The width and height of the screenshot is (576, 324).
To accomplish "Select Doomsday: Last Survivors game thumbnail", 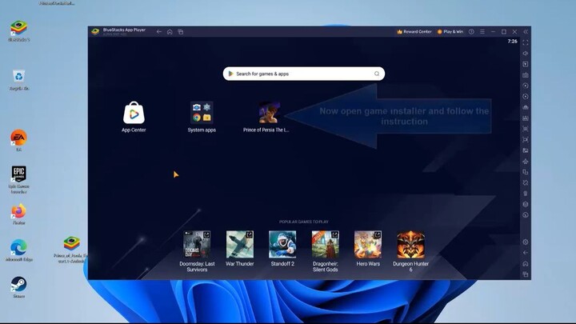I will (x=197, y=245).
